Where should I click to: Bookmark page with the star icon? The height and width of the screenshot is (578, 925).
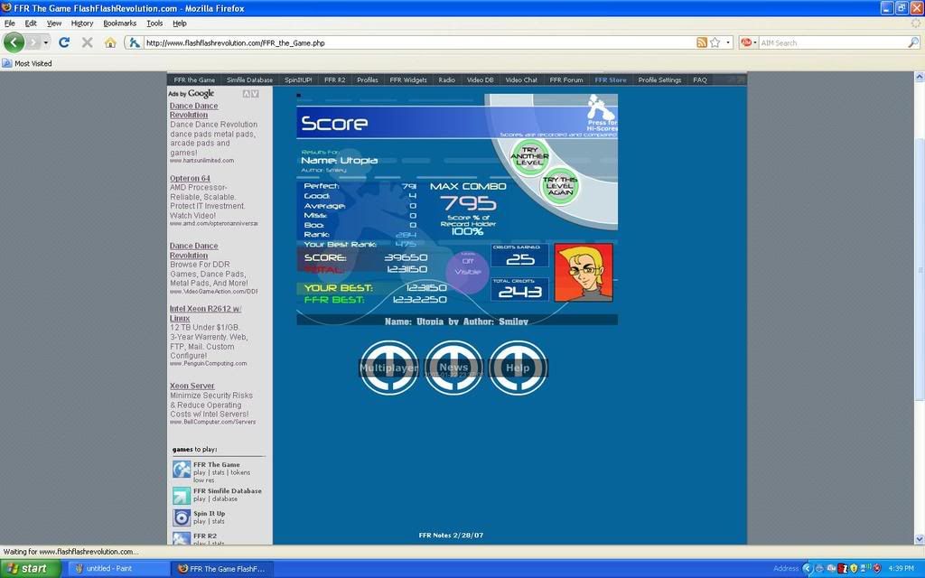pos(715,42)
